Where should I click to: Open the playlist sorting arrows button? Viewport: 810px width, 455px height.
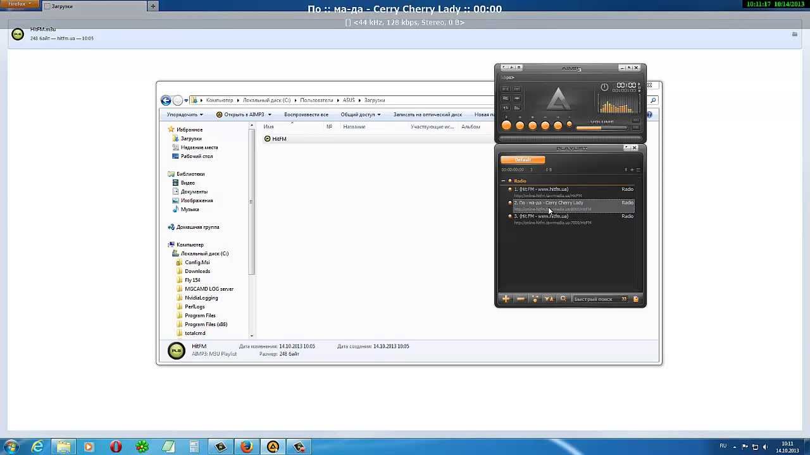pyautogui.click(x=549, y=299)
